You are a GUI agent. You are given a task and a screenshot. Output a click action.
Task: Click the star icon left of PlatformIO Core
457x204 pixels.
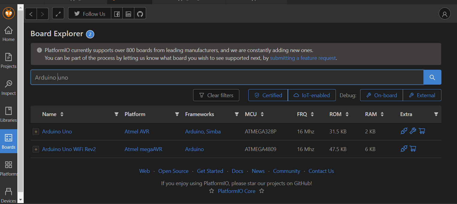[x=211, y=191]
